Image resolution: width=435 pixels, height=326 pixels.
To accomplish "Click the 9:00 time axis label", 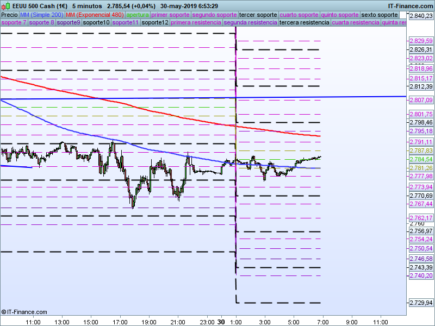I will tap(351, 322).
